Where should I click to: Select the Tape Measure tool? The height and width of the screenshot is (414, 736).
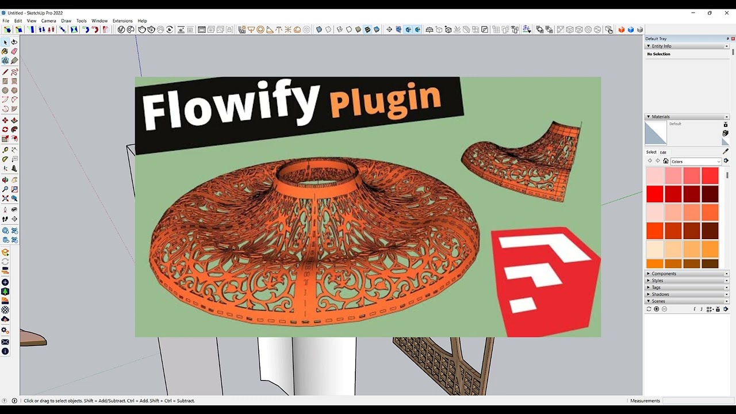(x=5, y=150)
